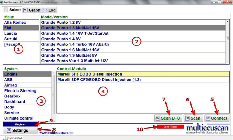The width and height of the screenshot is (233, 140).
Task: Click the blue Register bar
Action: (20, 125)
